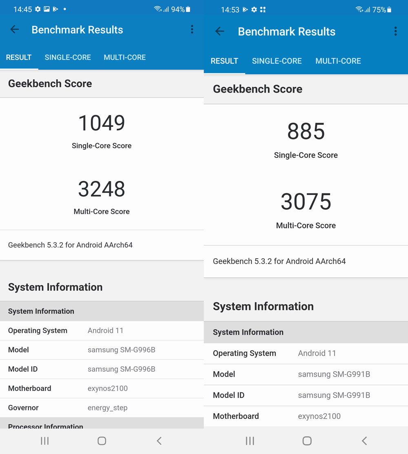Switch to SINGLE-CORE tab in 14:45 screenshot

[68, 58]
